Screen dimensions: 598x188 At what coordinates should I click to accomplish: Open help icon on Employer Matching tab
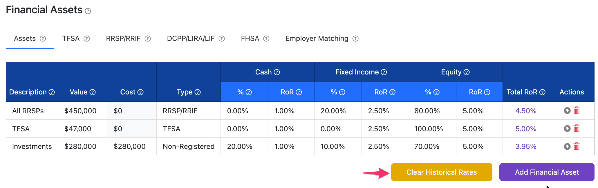click(x=355, y=39)
